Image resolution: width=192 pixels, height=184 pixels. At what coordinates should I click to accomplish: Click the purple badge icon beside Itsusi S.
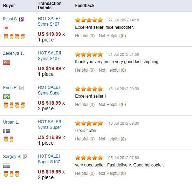tap(21, 19)
